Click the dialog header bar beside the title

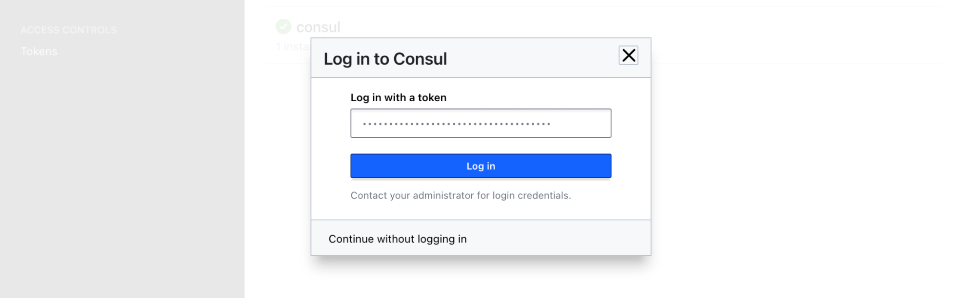pyautogui.click(x=529, y=59)
